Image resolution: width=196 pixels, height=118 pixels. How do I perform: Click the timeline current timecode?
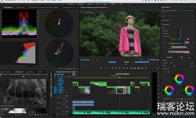tap(59, 74)
